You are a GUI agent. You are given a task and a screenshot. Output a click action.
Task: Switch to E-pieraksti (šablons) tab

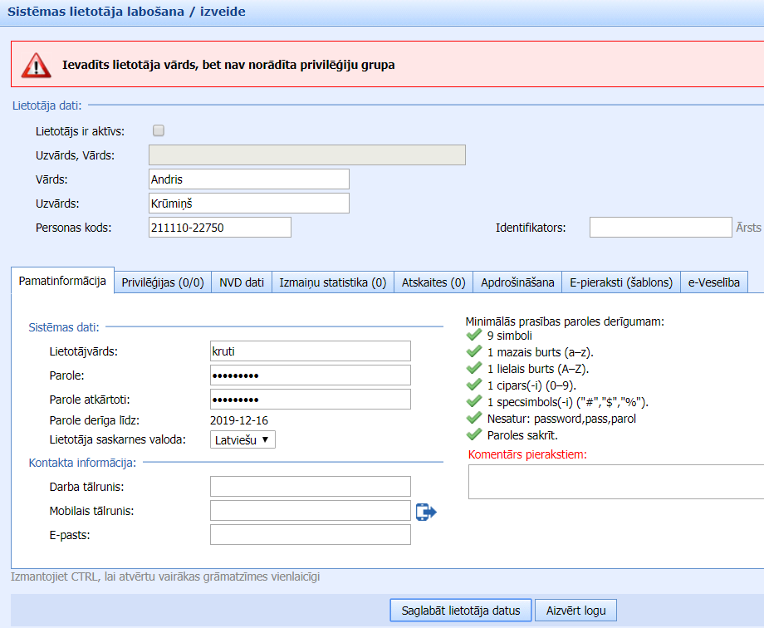[x=621, y=282]
